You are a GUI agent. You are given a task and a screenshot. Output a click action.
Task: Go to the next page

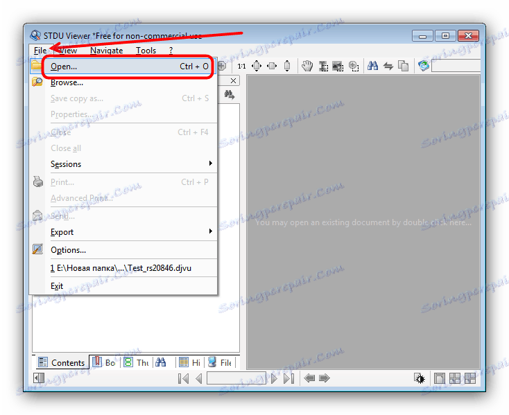275,378
